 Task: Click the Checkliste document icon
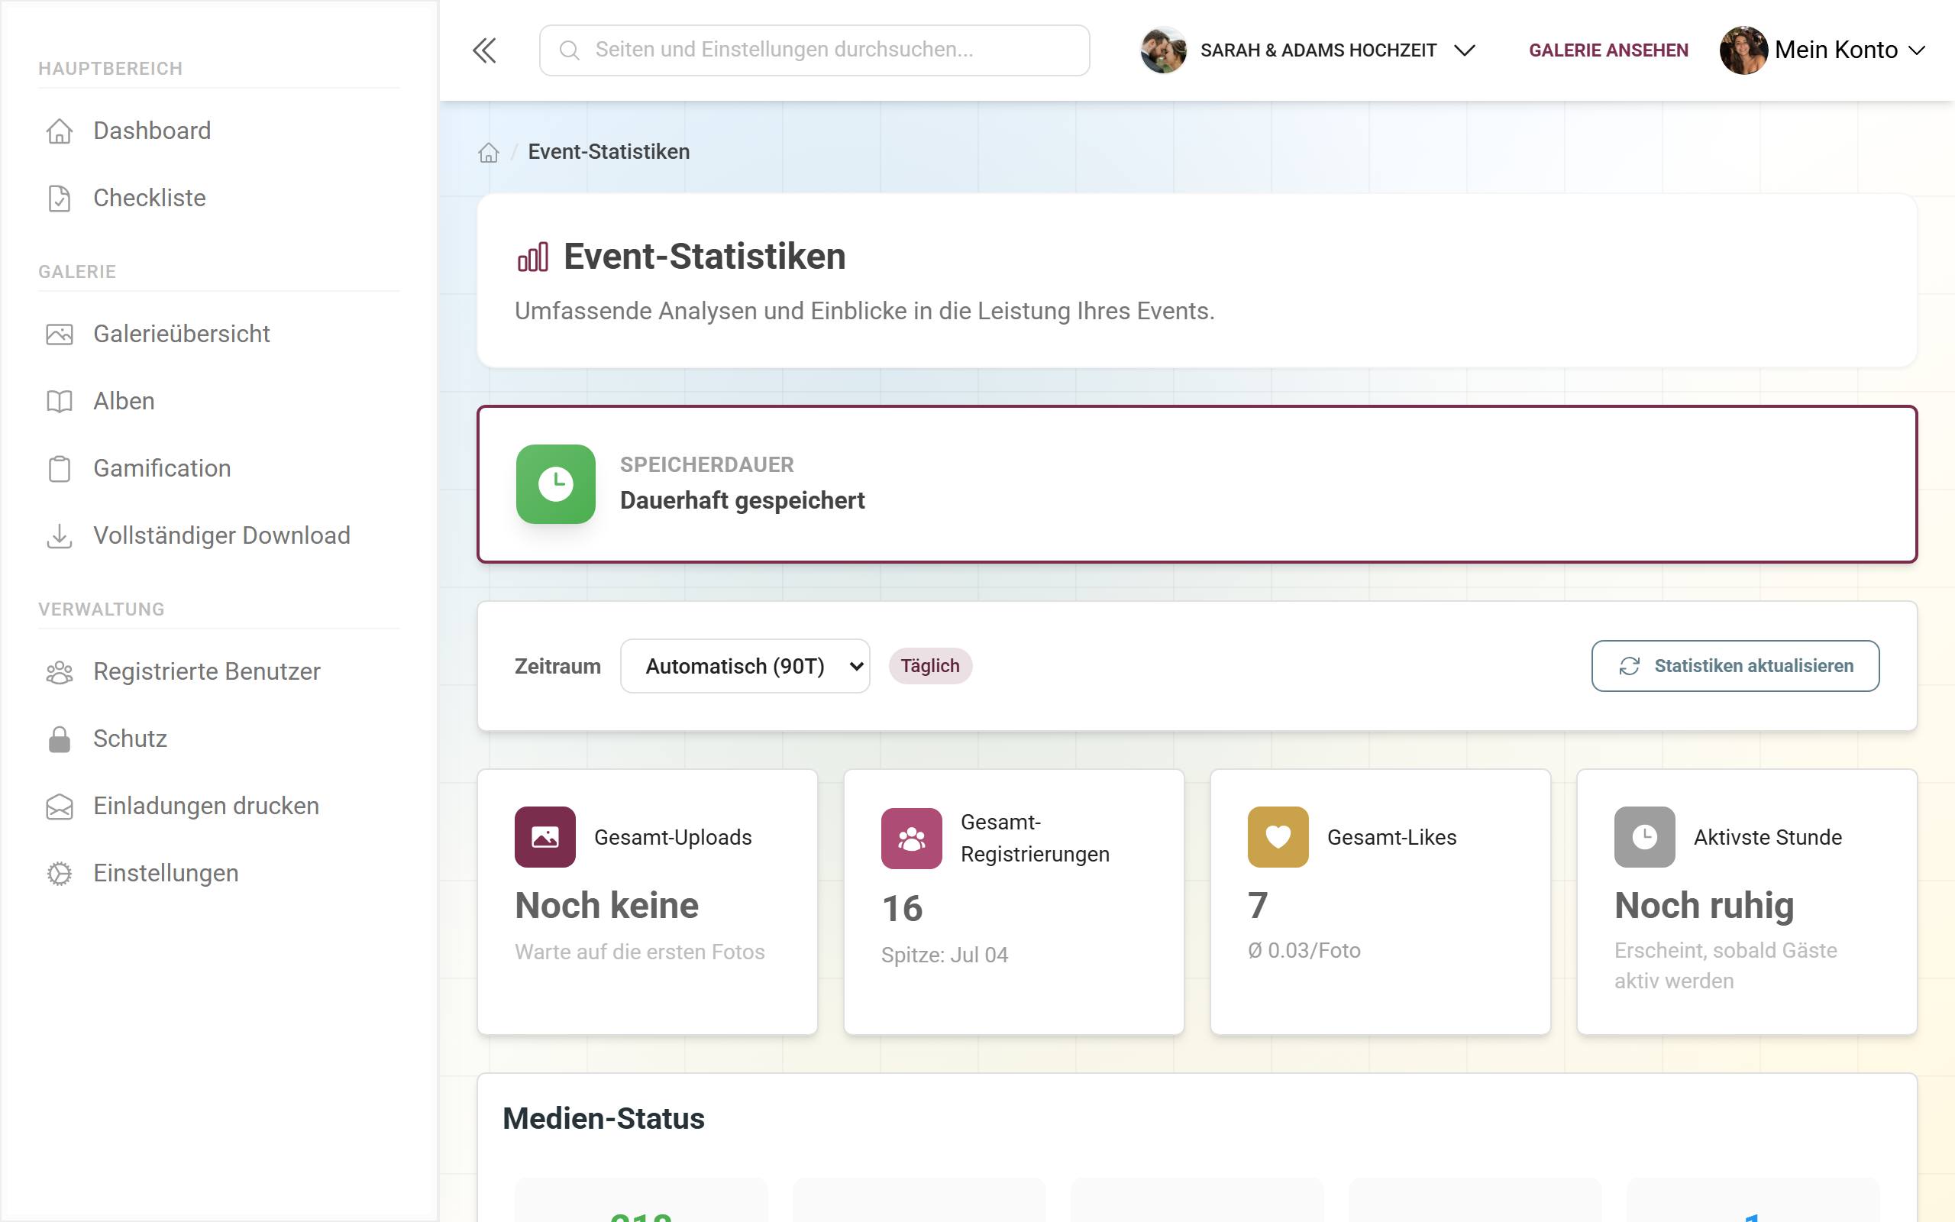(60, 198)
